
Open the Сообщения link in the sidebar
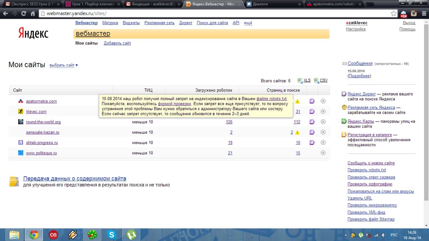360,64
